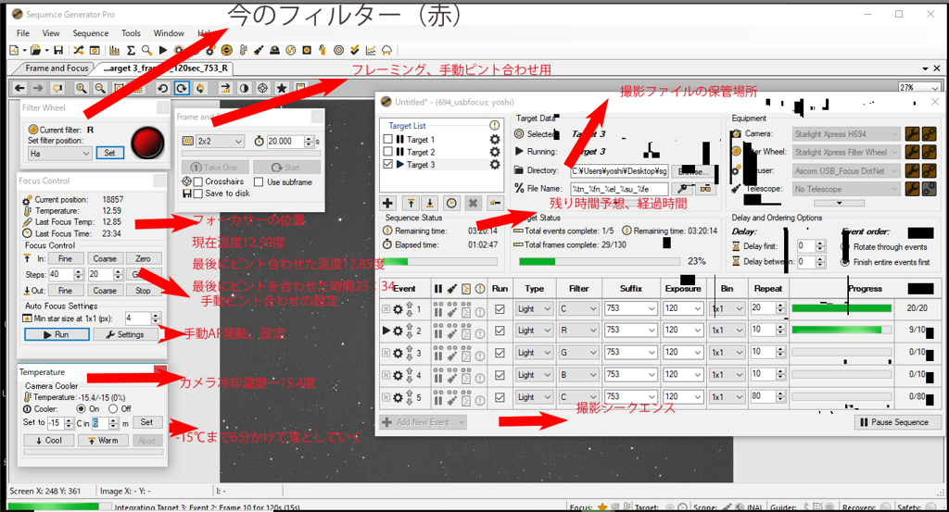Open the histogram module toolbar icon

pyautogui.click(x=114, y=50)
